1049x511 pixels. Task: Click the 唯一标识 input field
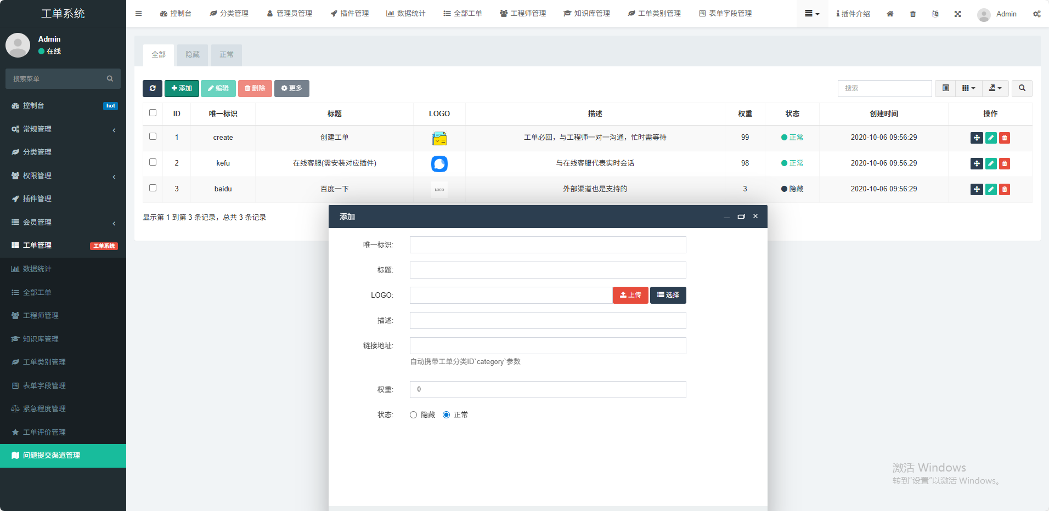tap(548, 245)
